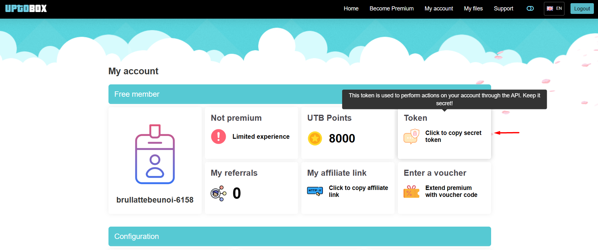The width and height of the screenshot is (598, 250).
Task: Click the Enter a voucher heading
Action: 435,173
